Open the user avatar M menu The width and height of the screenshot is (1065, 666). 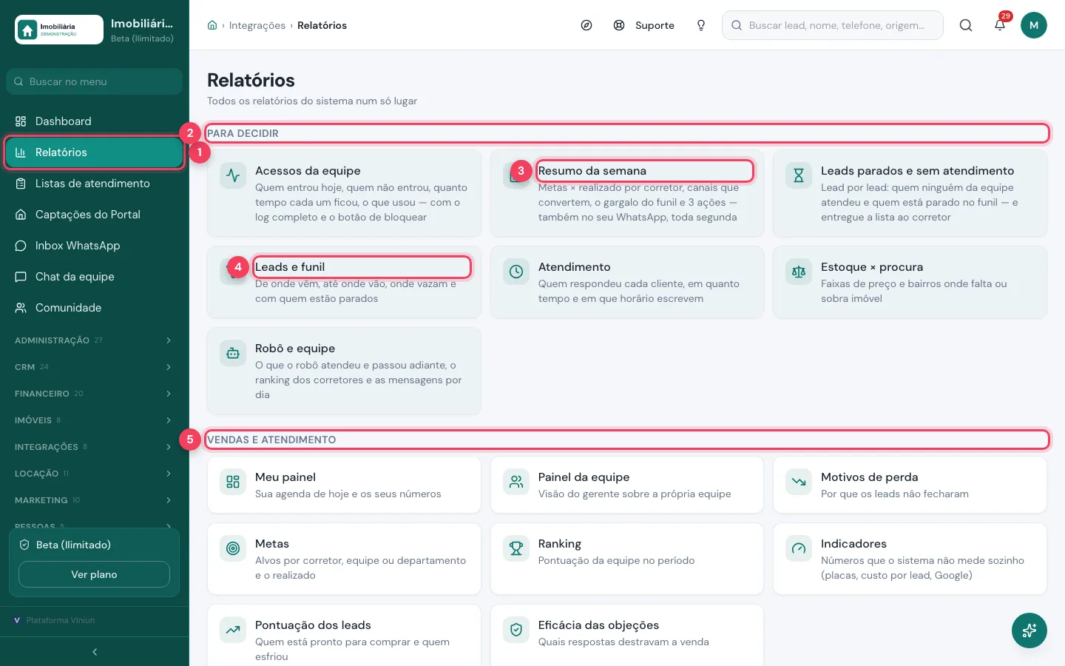1034,25
